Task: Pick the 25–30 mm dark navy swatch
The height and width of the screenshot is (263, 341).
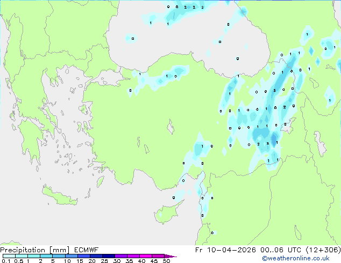Action: 109,256
